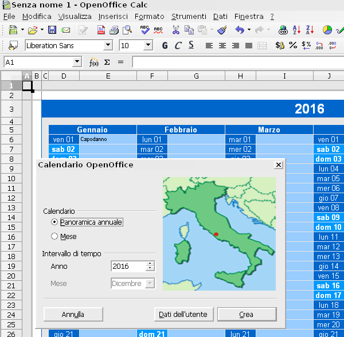Toggle Bold formatting icon

pyautogui.click(x=165, y=45)
